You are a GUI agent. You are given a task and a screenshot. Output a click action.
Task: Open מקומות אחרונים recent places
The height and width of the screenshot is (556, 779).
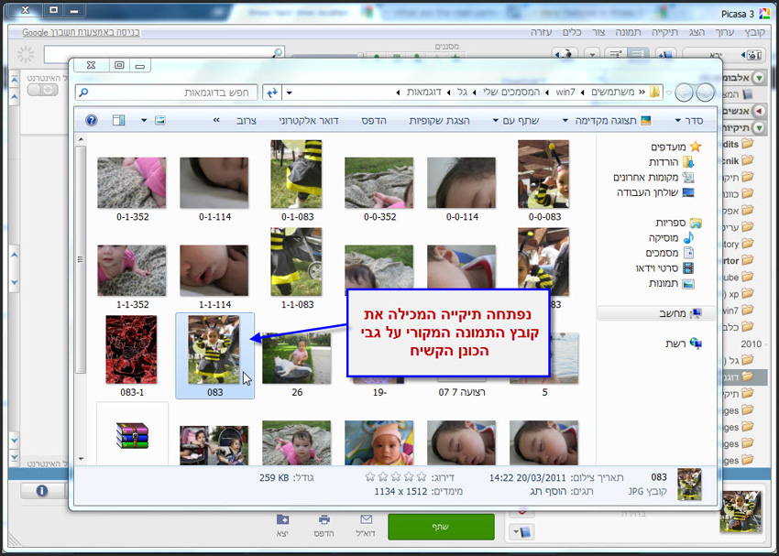653,177
